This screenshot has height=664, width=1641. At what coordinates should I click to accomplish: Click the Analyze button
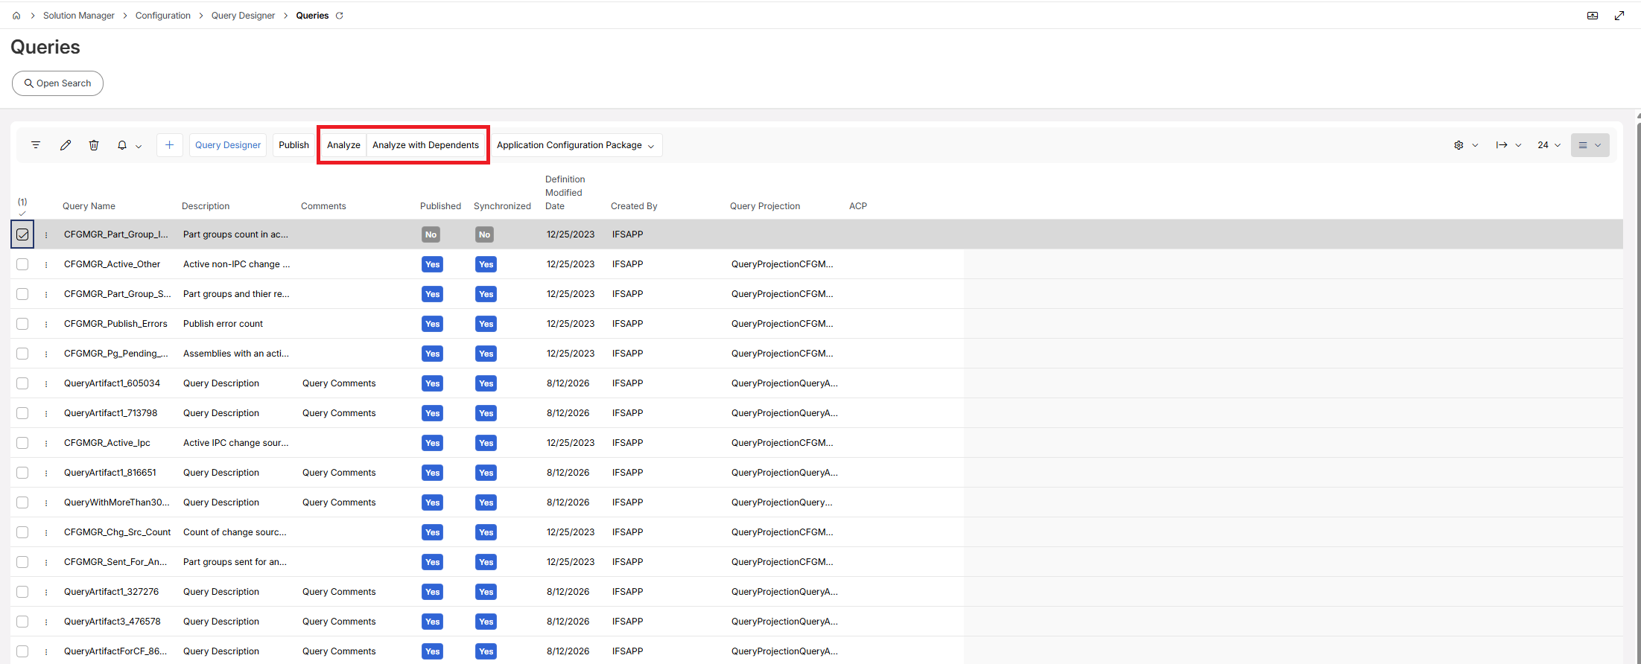click(343, 145)
